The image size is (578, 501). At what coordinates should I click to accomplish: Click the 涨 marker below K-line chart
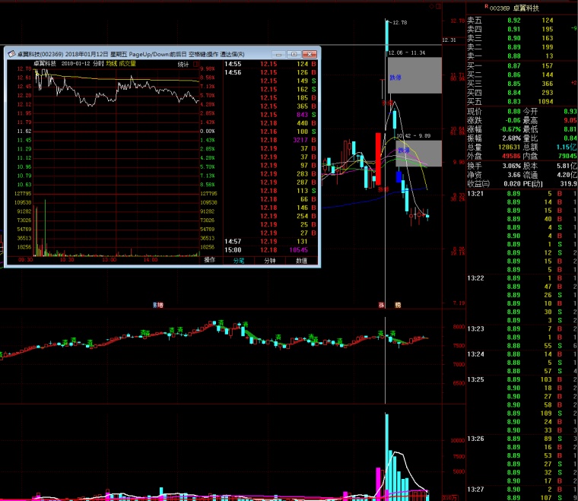tap(382, 305)
